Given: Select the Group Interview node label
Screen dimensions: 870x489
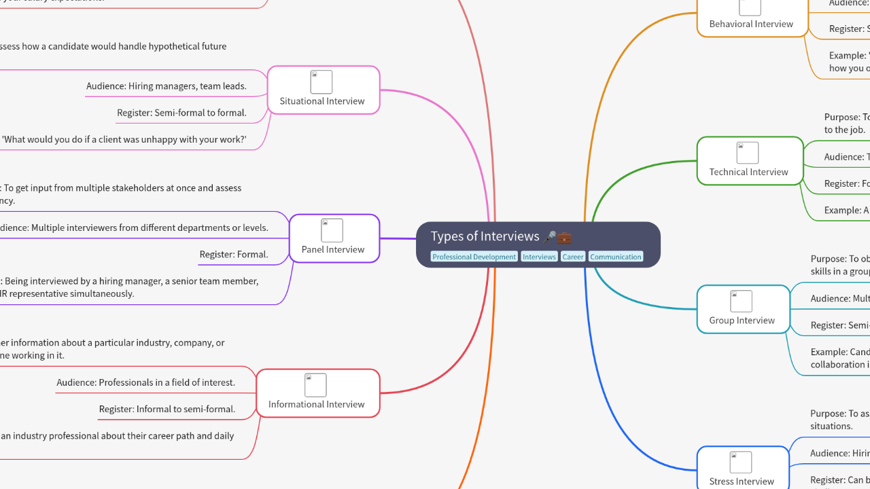Looking at the screenshot, I should click(742, 320).
